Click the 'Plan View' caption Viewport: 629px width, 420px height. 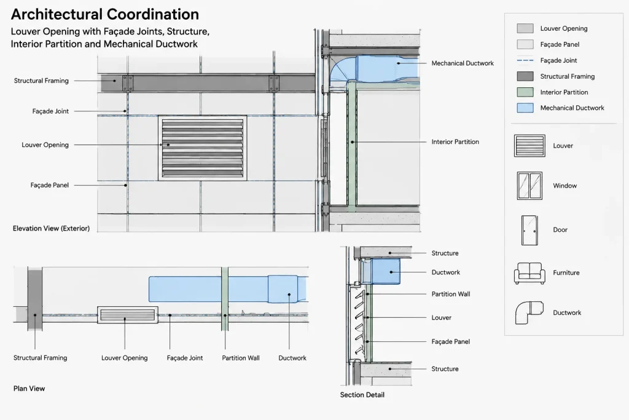[x=29, y=389]
